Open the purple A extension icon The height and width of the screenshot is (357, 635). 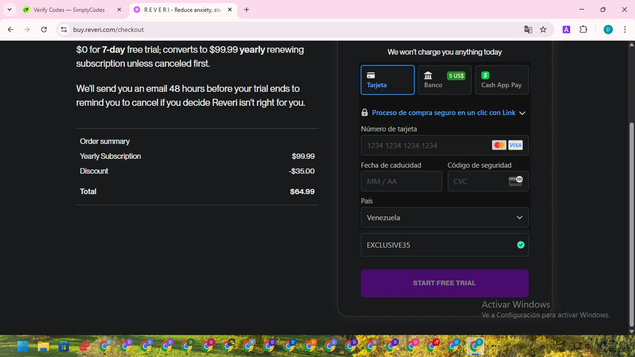(566, 30)
